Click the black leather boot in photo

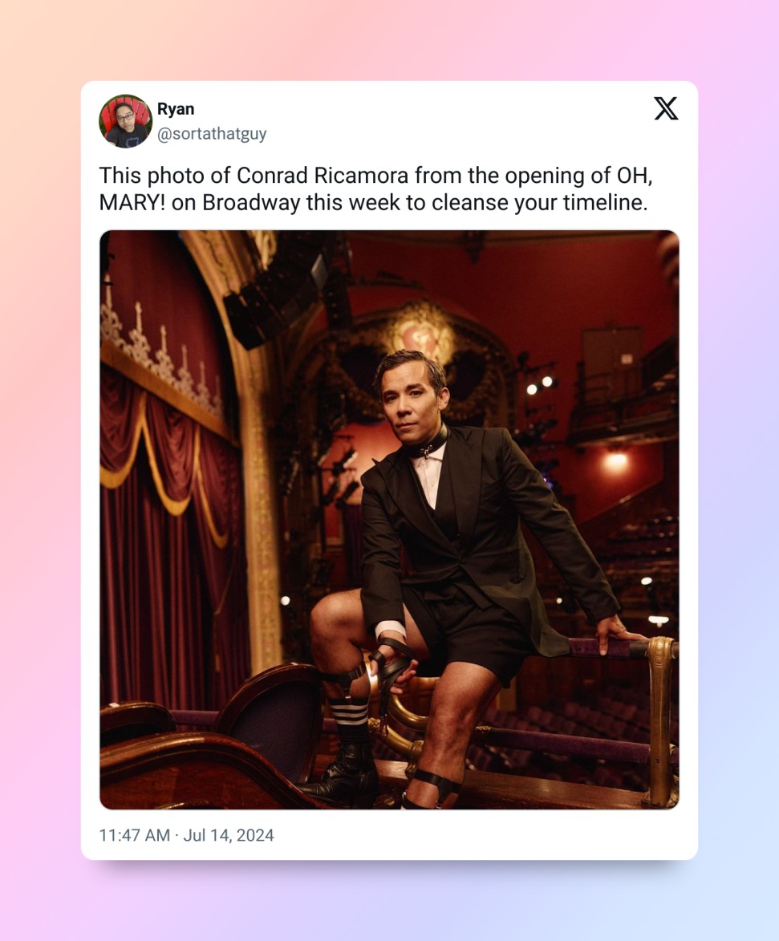point(343,774)
